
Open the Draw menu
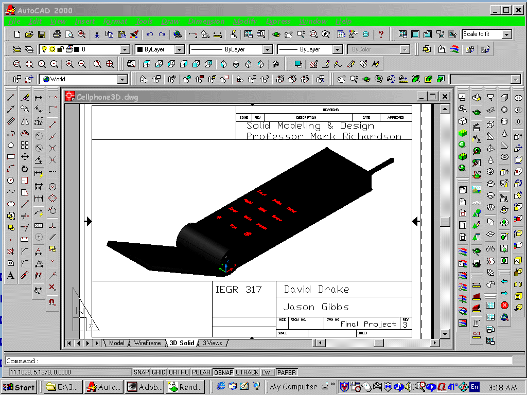coord(170,22)
